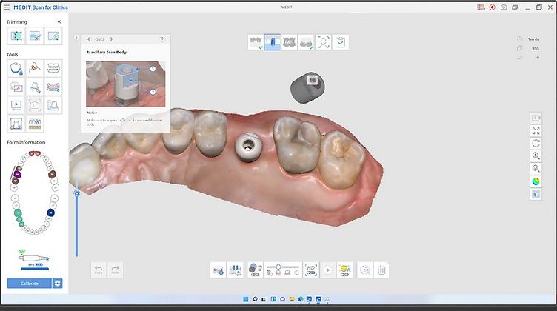Go to previous guide page arrow

pyautogui.click(x=88, y=39)
